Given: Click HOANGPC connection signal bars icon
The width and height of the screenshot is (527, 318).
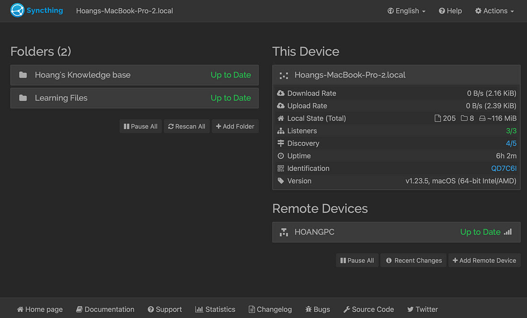Looking at the screenshot, I should [508, 231].
